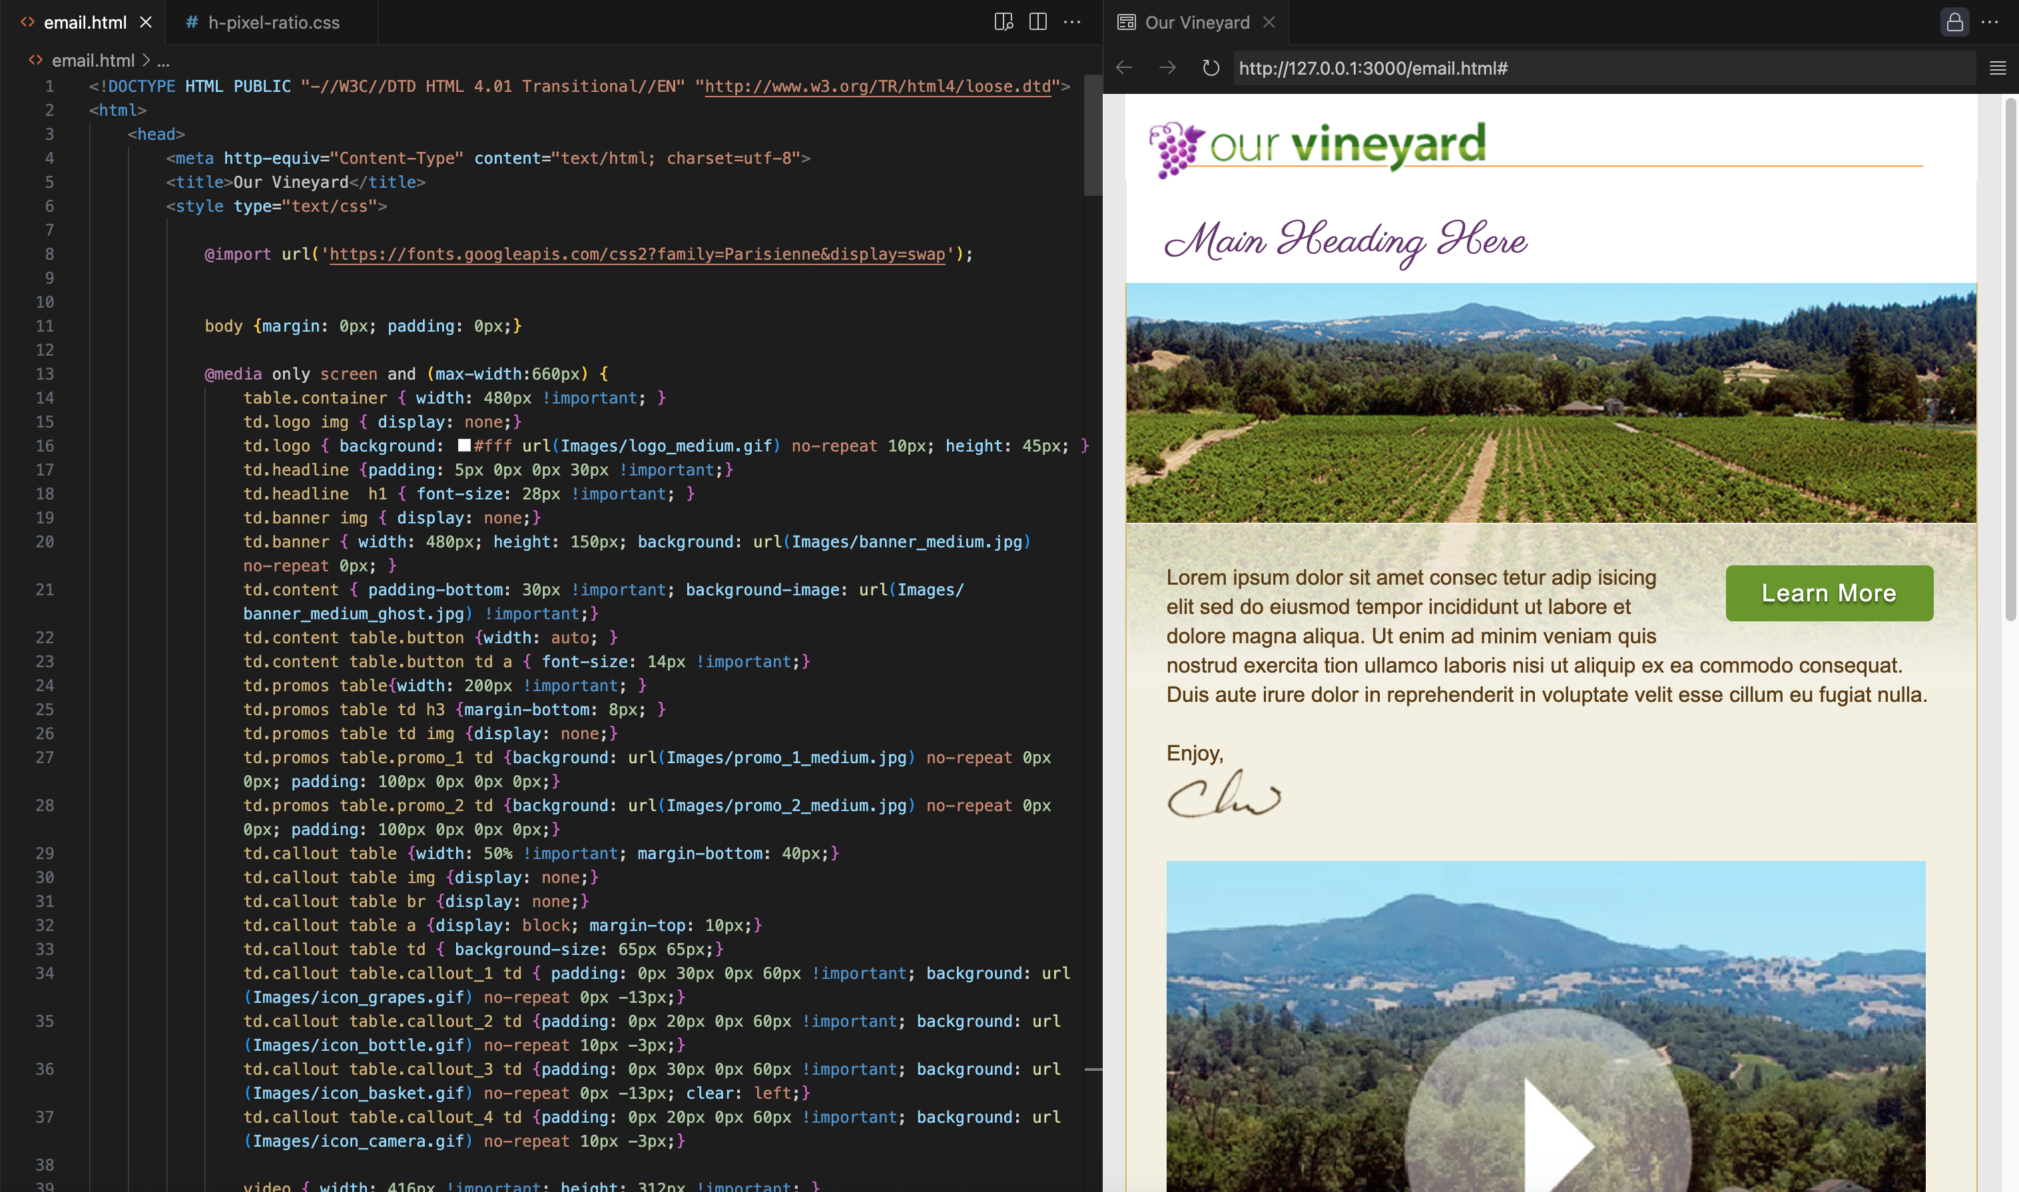Click Images/icon_bottle.gif in code

point(358,1045)
